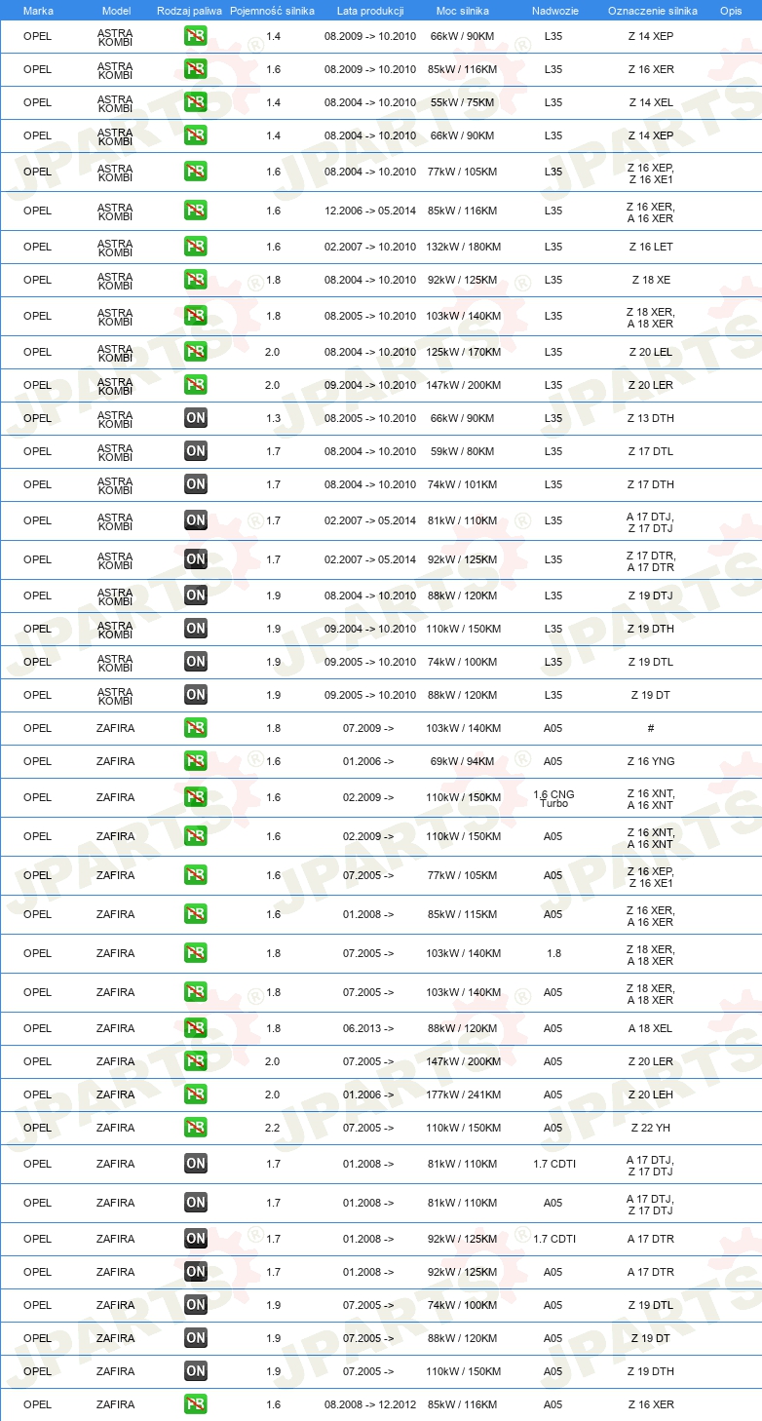The height and width of the screenshot is (1421, 762).
Task: Click the petrol icon in the Zafira # row
Action: (196, 728)
